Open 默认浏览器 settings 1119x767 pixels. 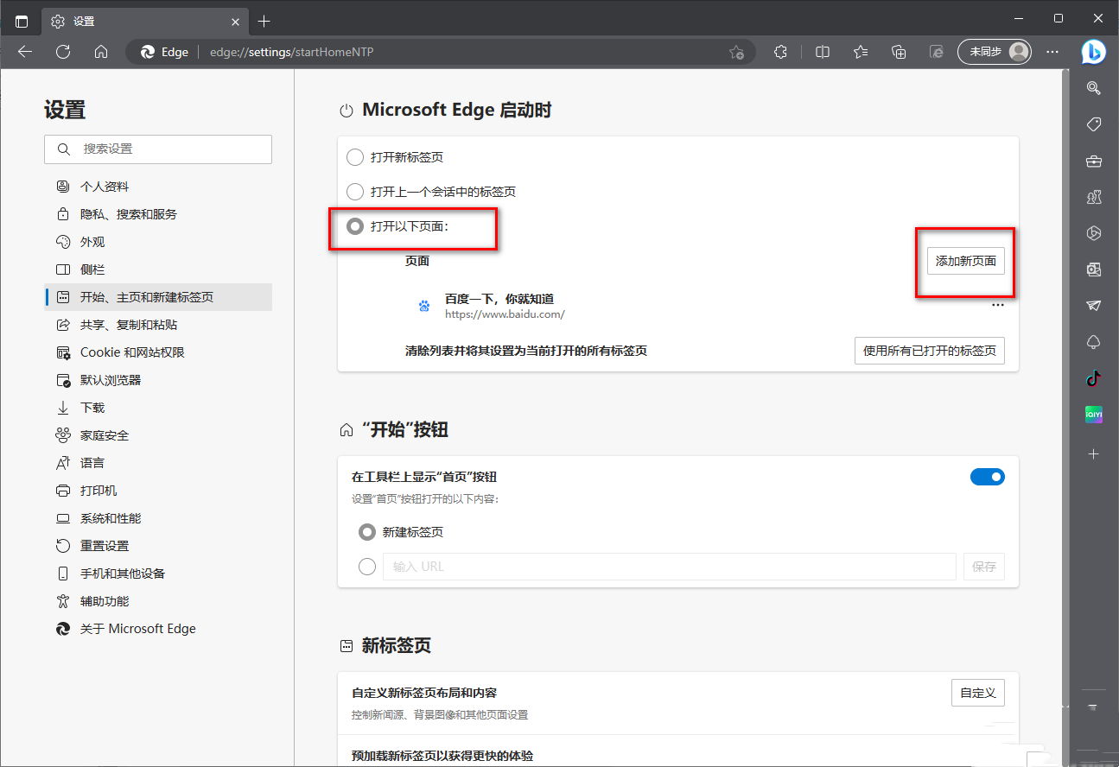(158, 380)
